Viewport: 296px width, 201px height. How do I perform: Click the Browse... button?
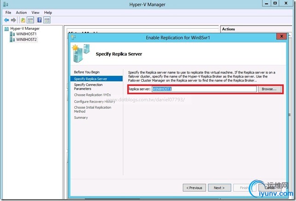[269, 89]
